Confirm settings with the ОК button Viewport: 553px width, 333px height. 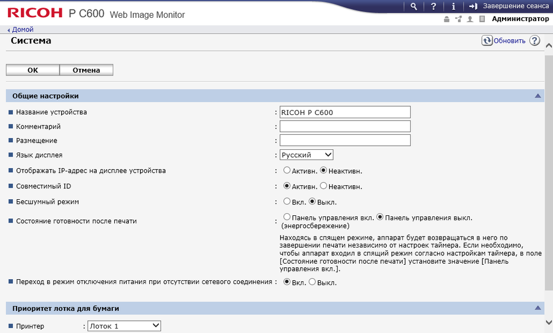[33, 70]
